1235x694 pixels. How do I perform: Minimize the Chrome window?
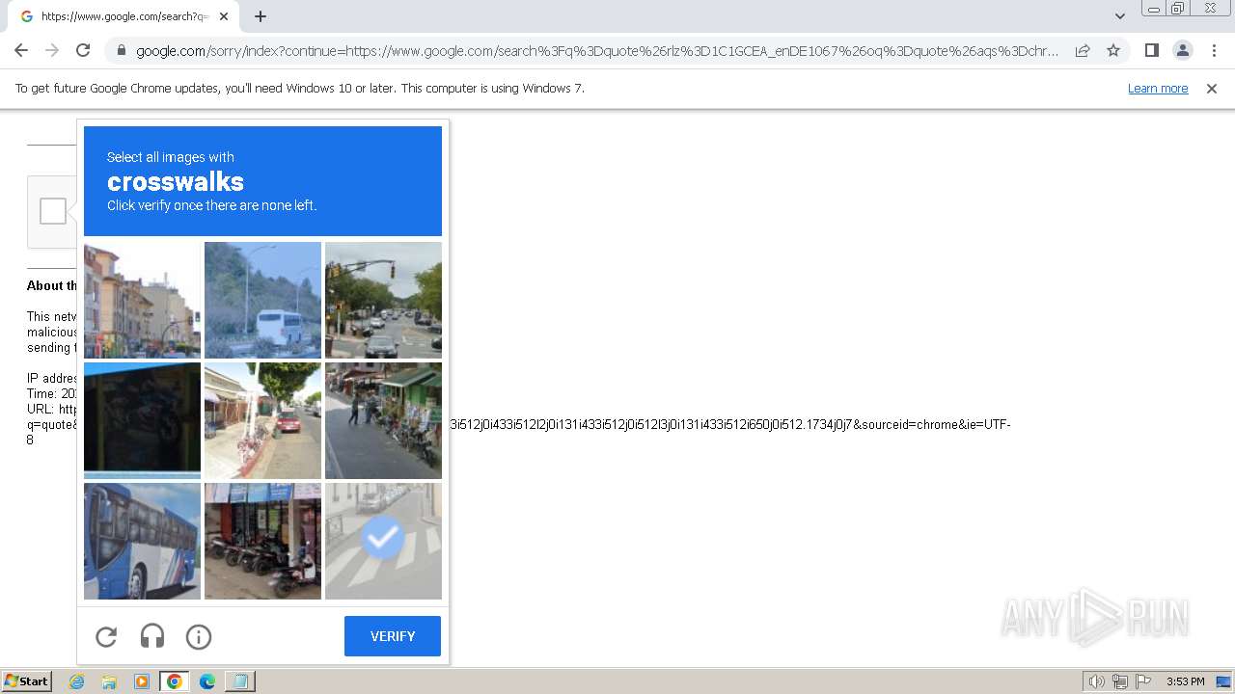pyautogui.click(x=1154, y=9)
